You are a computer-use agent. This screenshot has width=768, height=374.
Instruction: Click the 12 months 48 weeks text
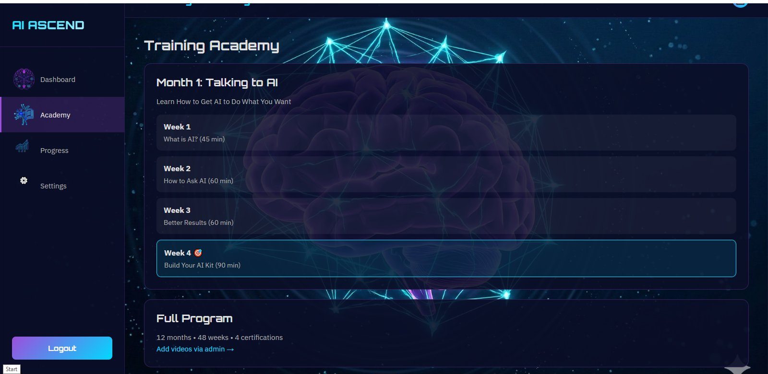[219, 338]
